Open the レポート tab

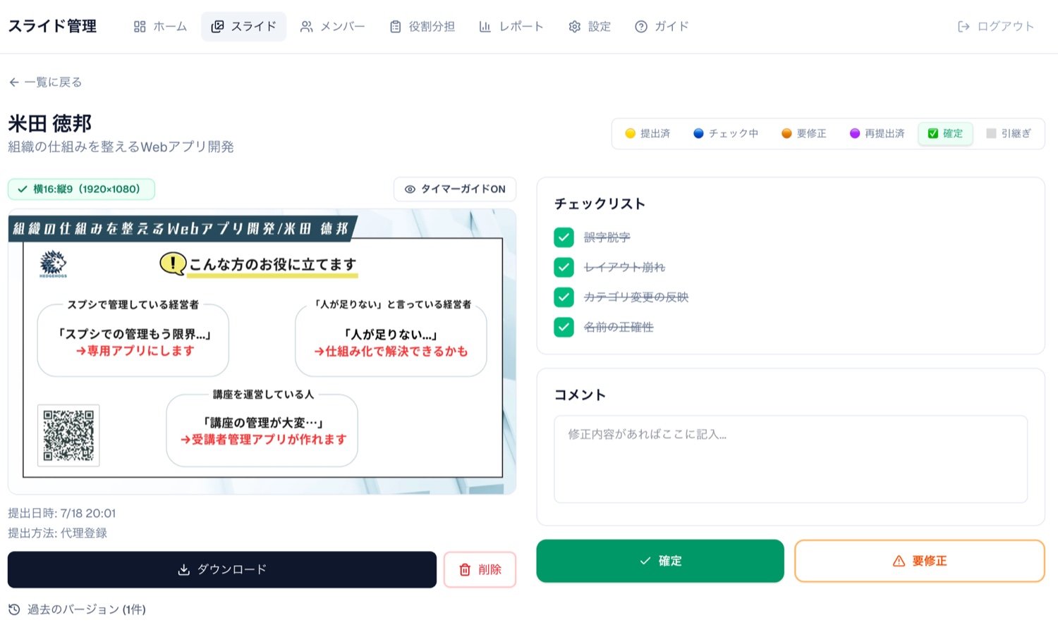(511, 27)
